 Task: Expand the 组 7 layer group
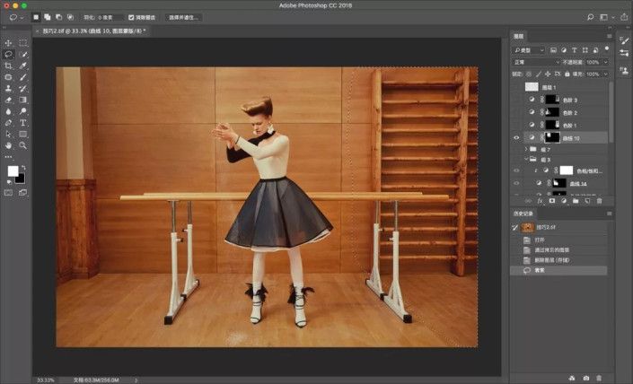click(526, 149)
